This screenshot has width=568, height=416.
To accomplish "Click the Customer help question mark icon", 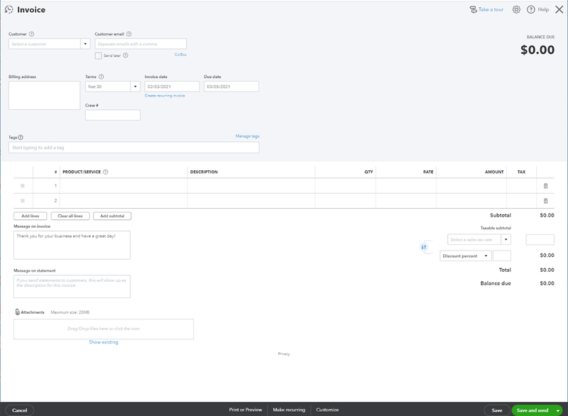I will [x=31, y=34].
